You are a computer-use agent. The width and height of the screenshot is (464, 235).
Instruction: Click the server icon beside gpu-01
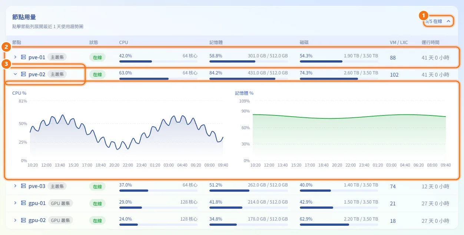23,203
